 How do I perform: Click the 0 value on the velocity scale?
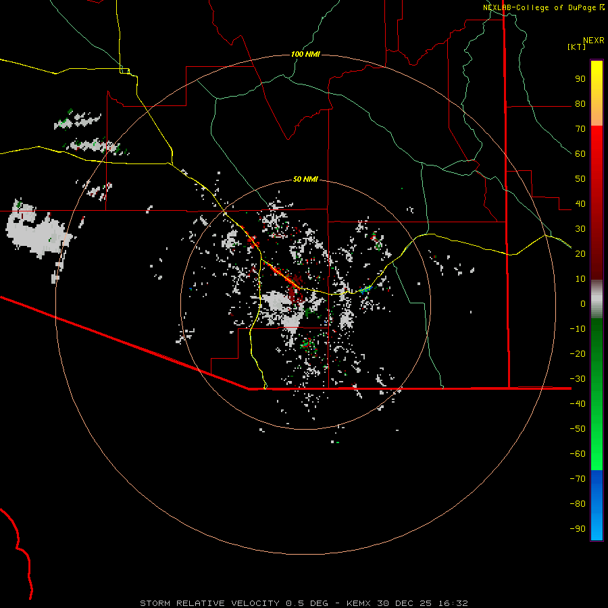point(583,303)
